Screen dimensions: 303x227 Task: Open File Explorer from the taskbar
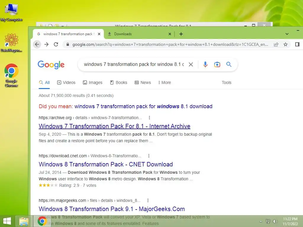click(24, 221)
